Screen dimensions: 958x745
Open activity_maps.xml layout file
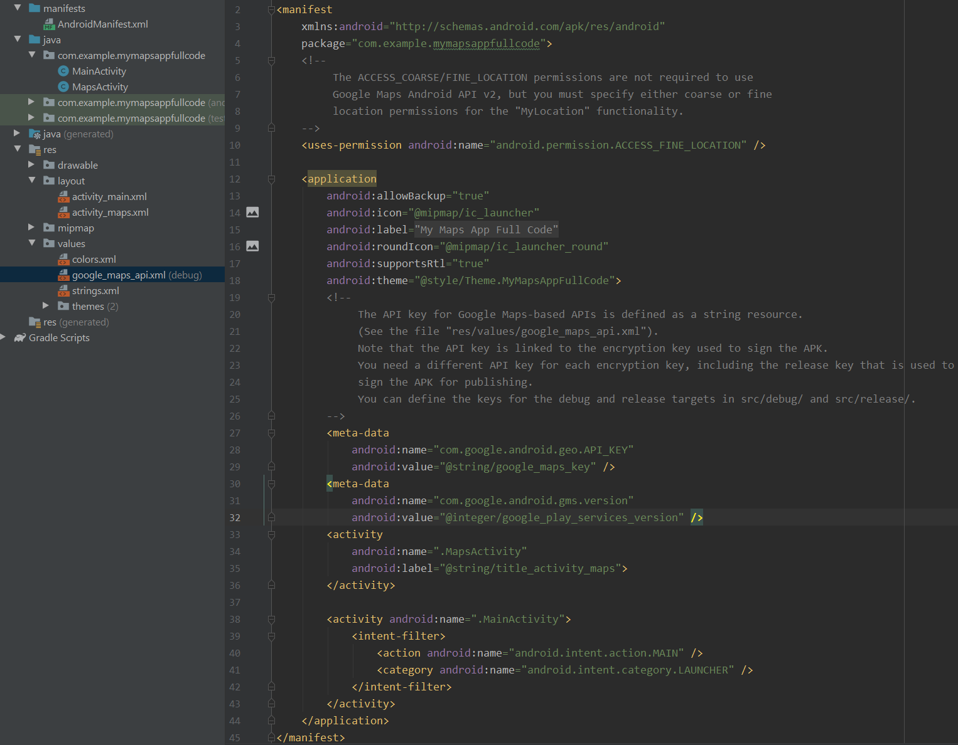110,213
